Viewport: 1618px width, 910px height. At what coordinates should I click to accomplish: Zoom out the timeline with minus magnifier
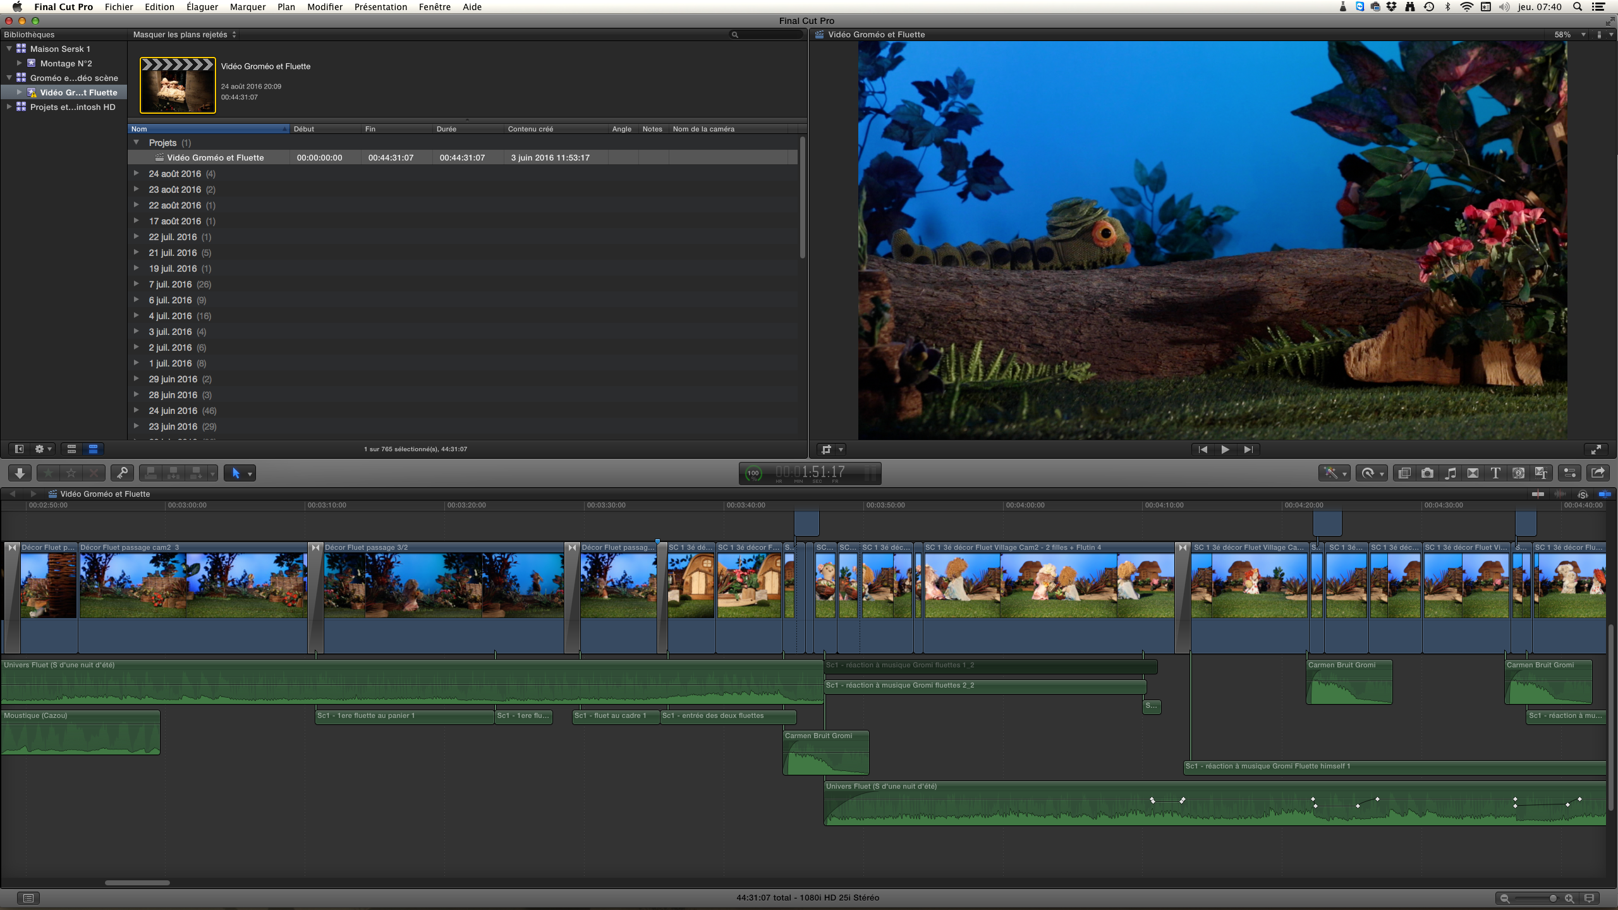[1504, 898]
